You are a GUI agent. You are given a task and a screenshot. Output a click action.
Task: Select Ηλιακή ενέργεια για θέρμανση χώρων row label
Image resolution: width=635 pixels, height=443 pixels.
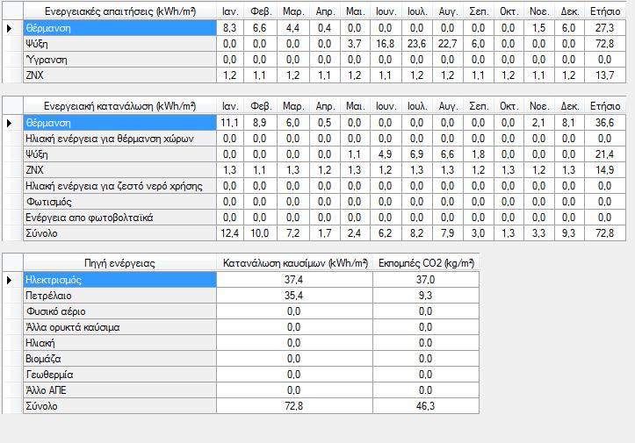119,139
